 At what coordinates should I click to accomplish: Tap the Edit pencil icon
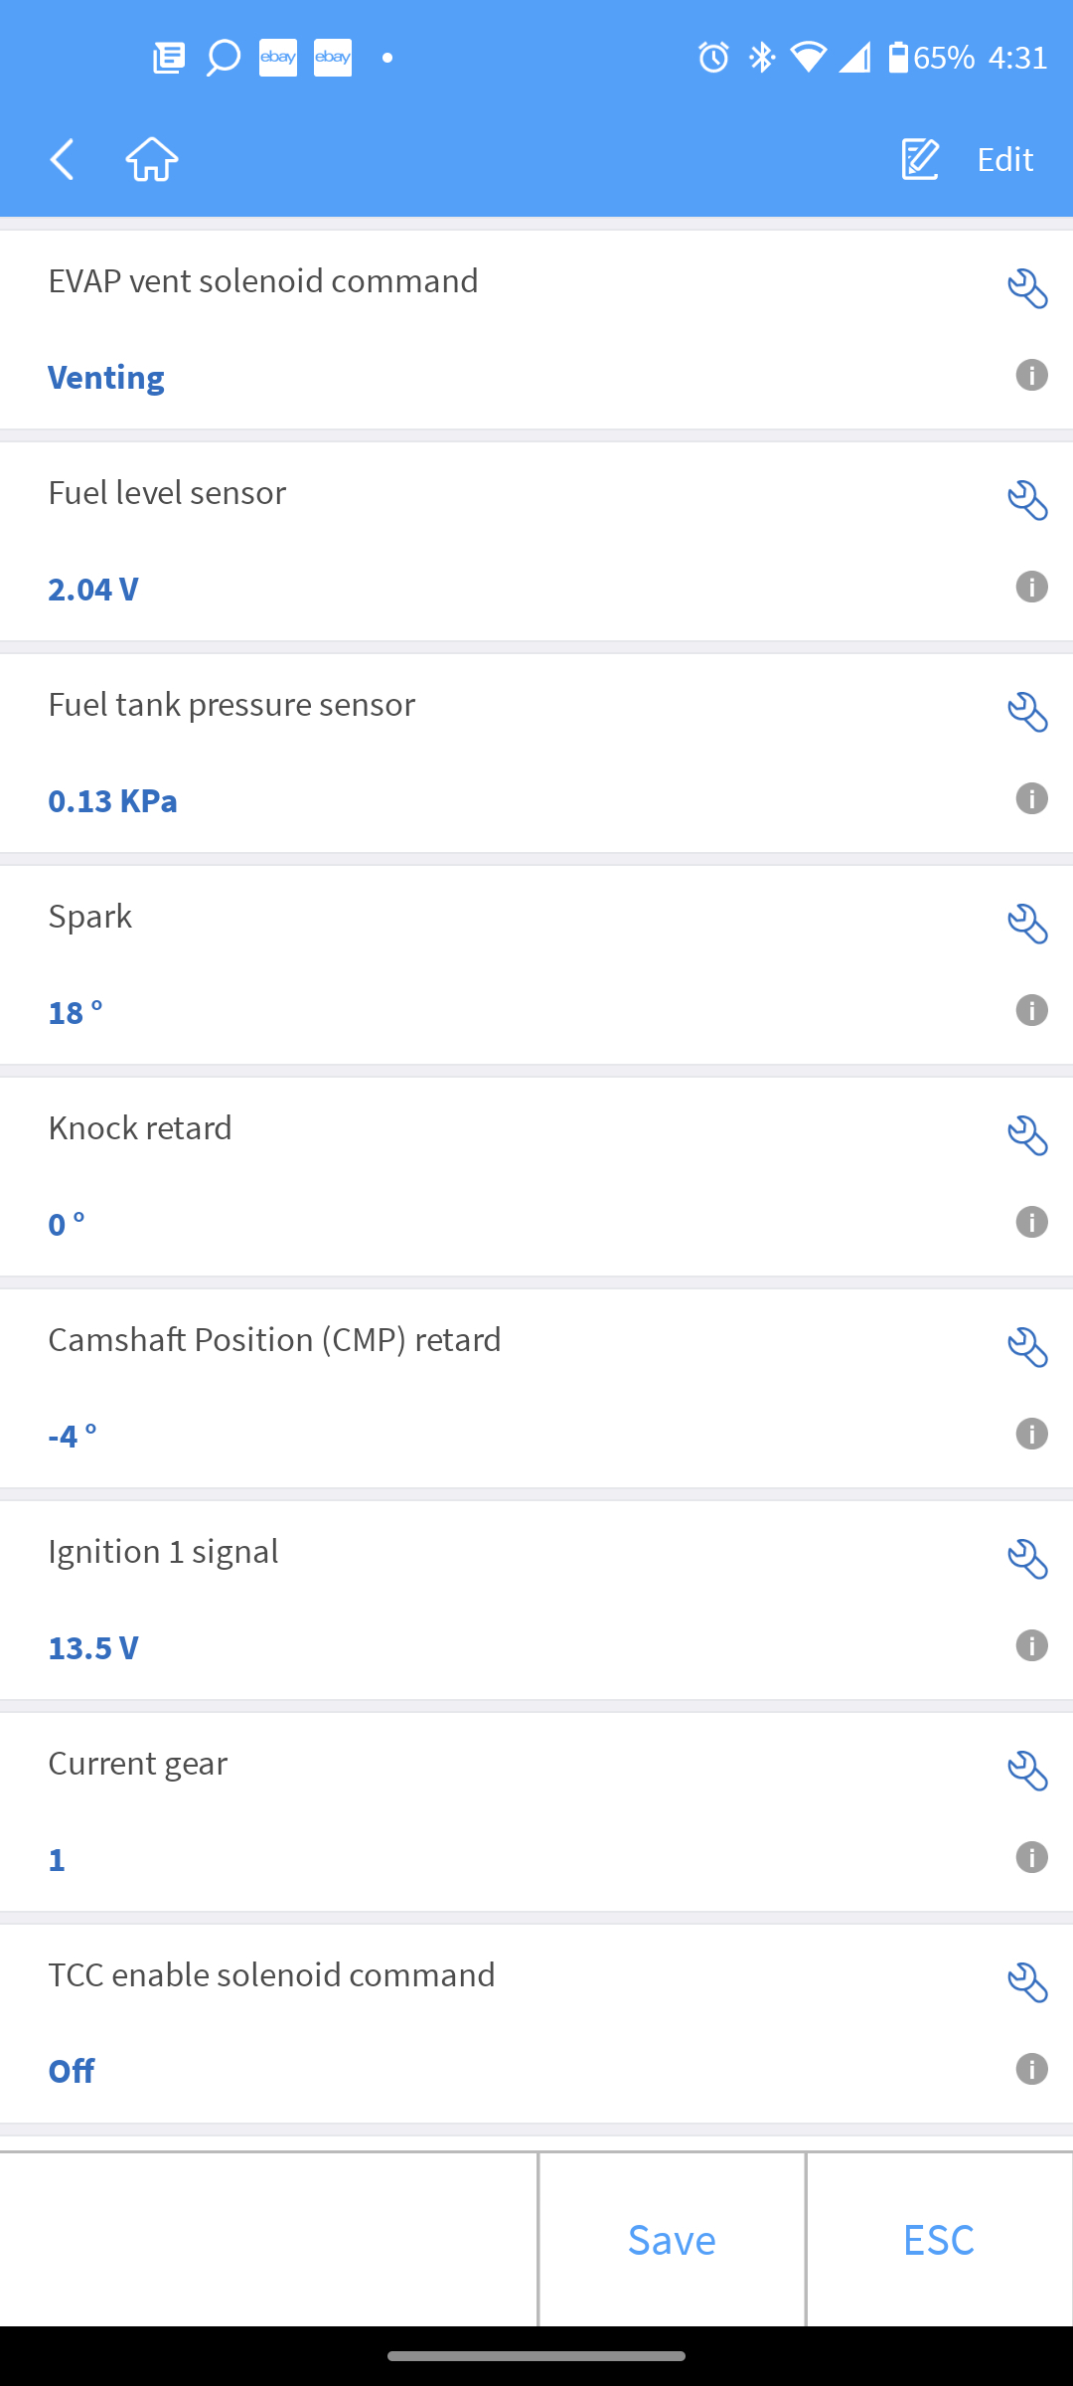[x=920, y=159]
